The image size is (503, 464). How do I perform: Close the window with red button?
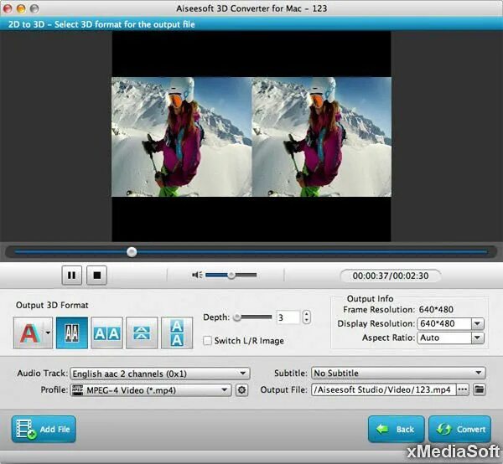8,8
